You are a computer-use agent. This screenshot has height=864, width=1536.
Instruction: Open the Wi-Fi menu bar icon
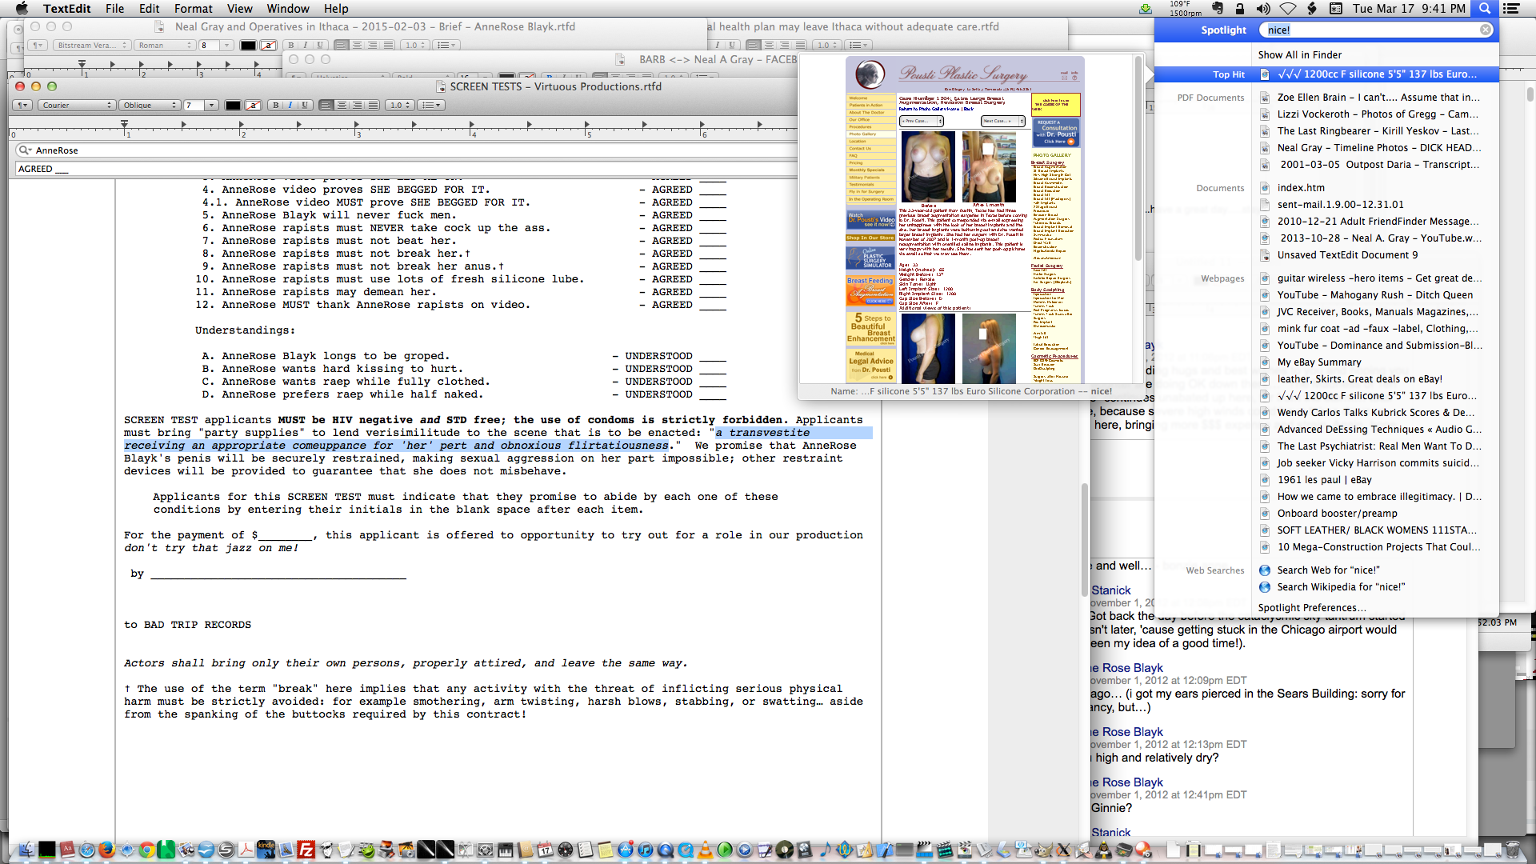pyautogui.click(x=1287, y=8)
